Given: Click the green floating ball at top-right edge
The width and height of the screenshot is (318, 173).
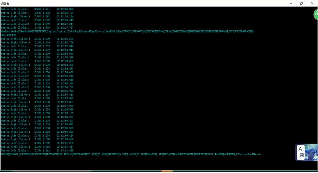Looking at the screenshot, I should [316, 14].
